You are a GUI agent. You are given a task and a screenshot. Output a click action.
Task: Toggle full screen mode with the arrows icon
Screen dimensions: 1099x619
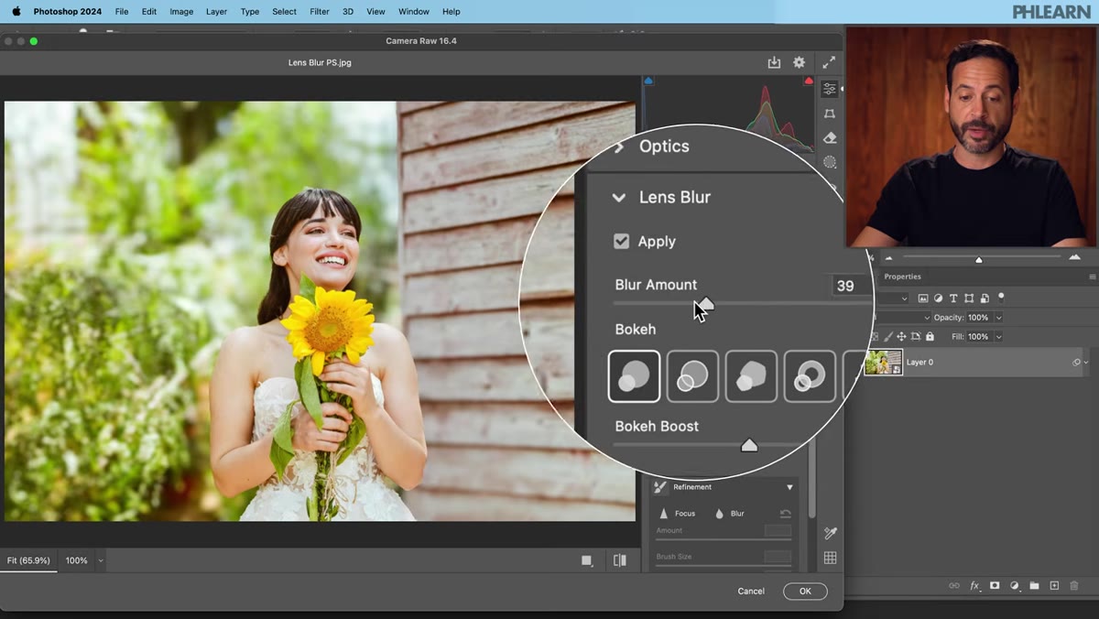[x=829, y=62]
